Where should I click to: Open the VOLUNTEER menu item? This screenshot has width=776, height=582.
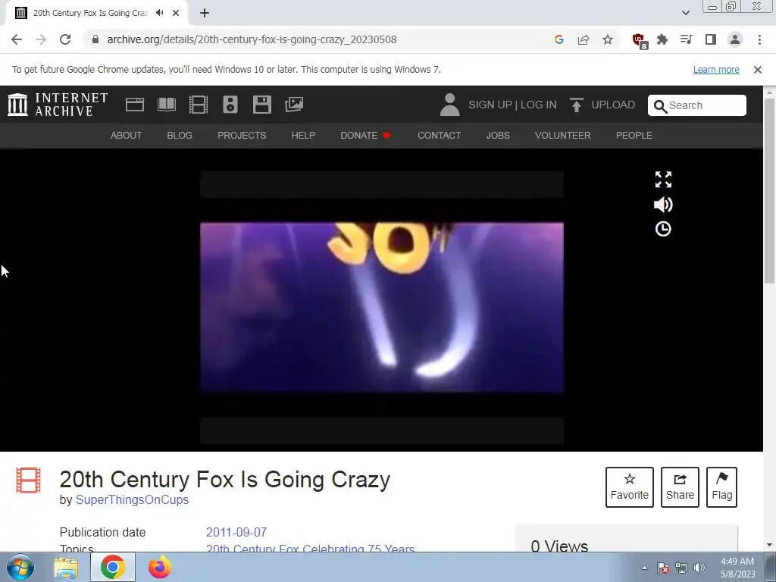(563, 135)
